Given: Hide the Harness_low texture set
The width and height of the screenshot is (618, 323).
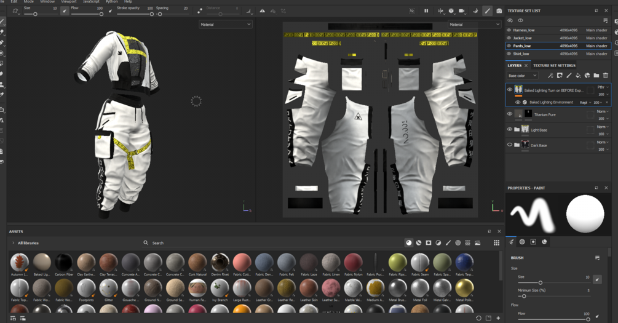Looking at the screenshot, I should 509,30.
